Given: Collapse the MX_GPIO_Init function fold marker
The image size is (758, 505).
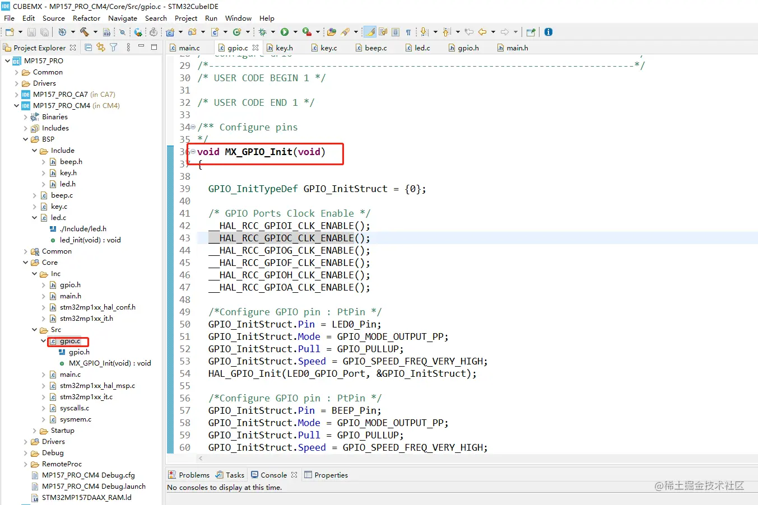Looking at the screenshot, I should (193, 152).
